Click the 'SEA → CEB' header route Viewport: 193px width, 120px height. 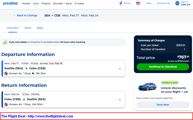[52, 16]
